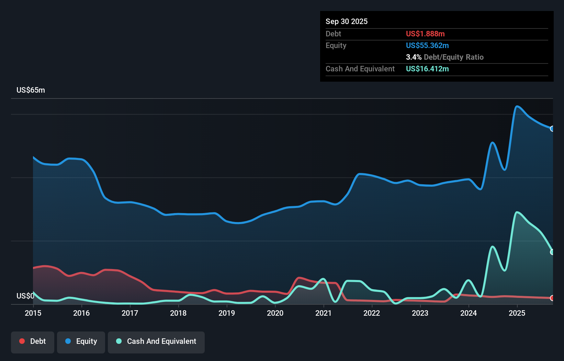Select the blue Equity endpoint marker on the chart

coord(552,129)
